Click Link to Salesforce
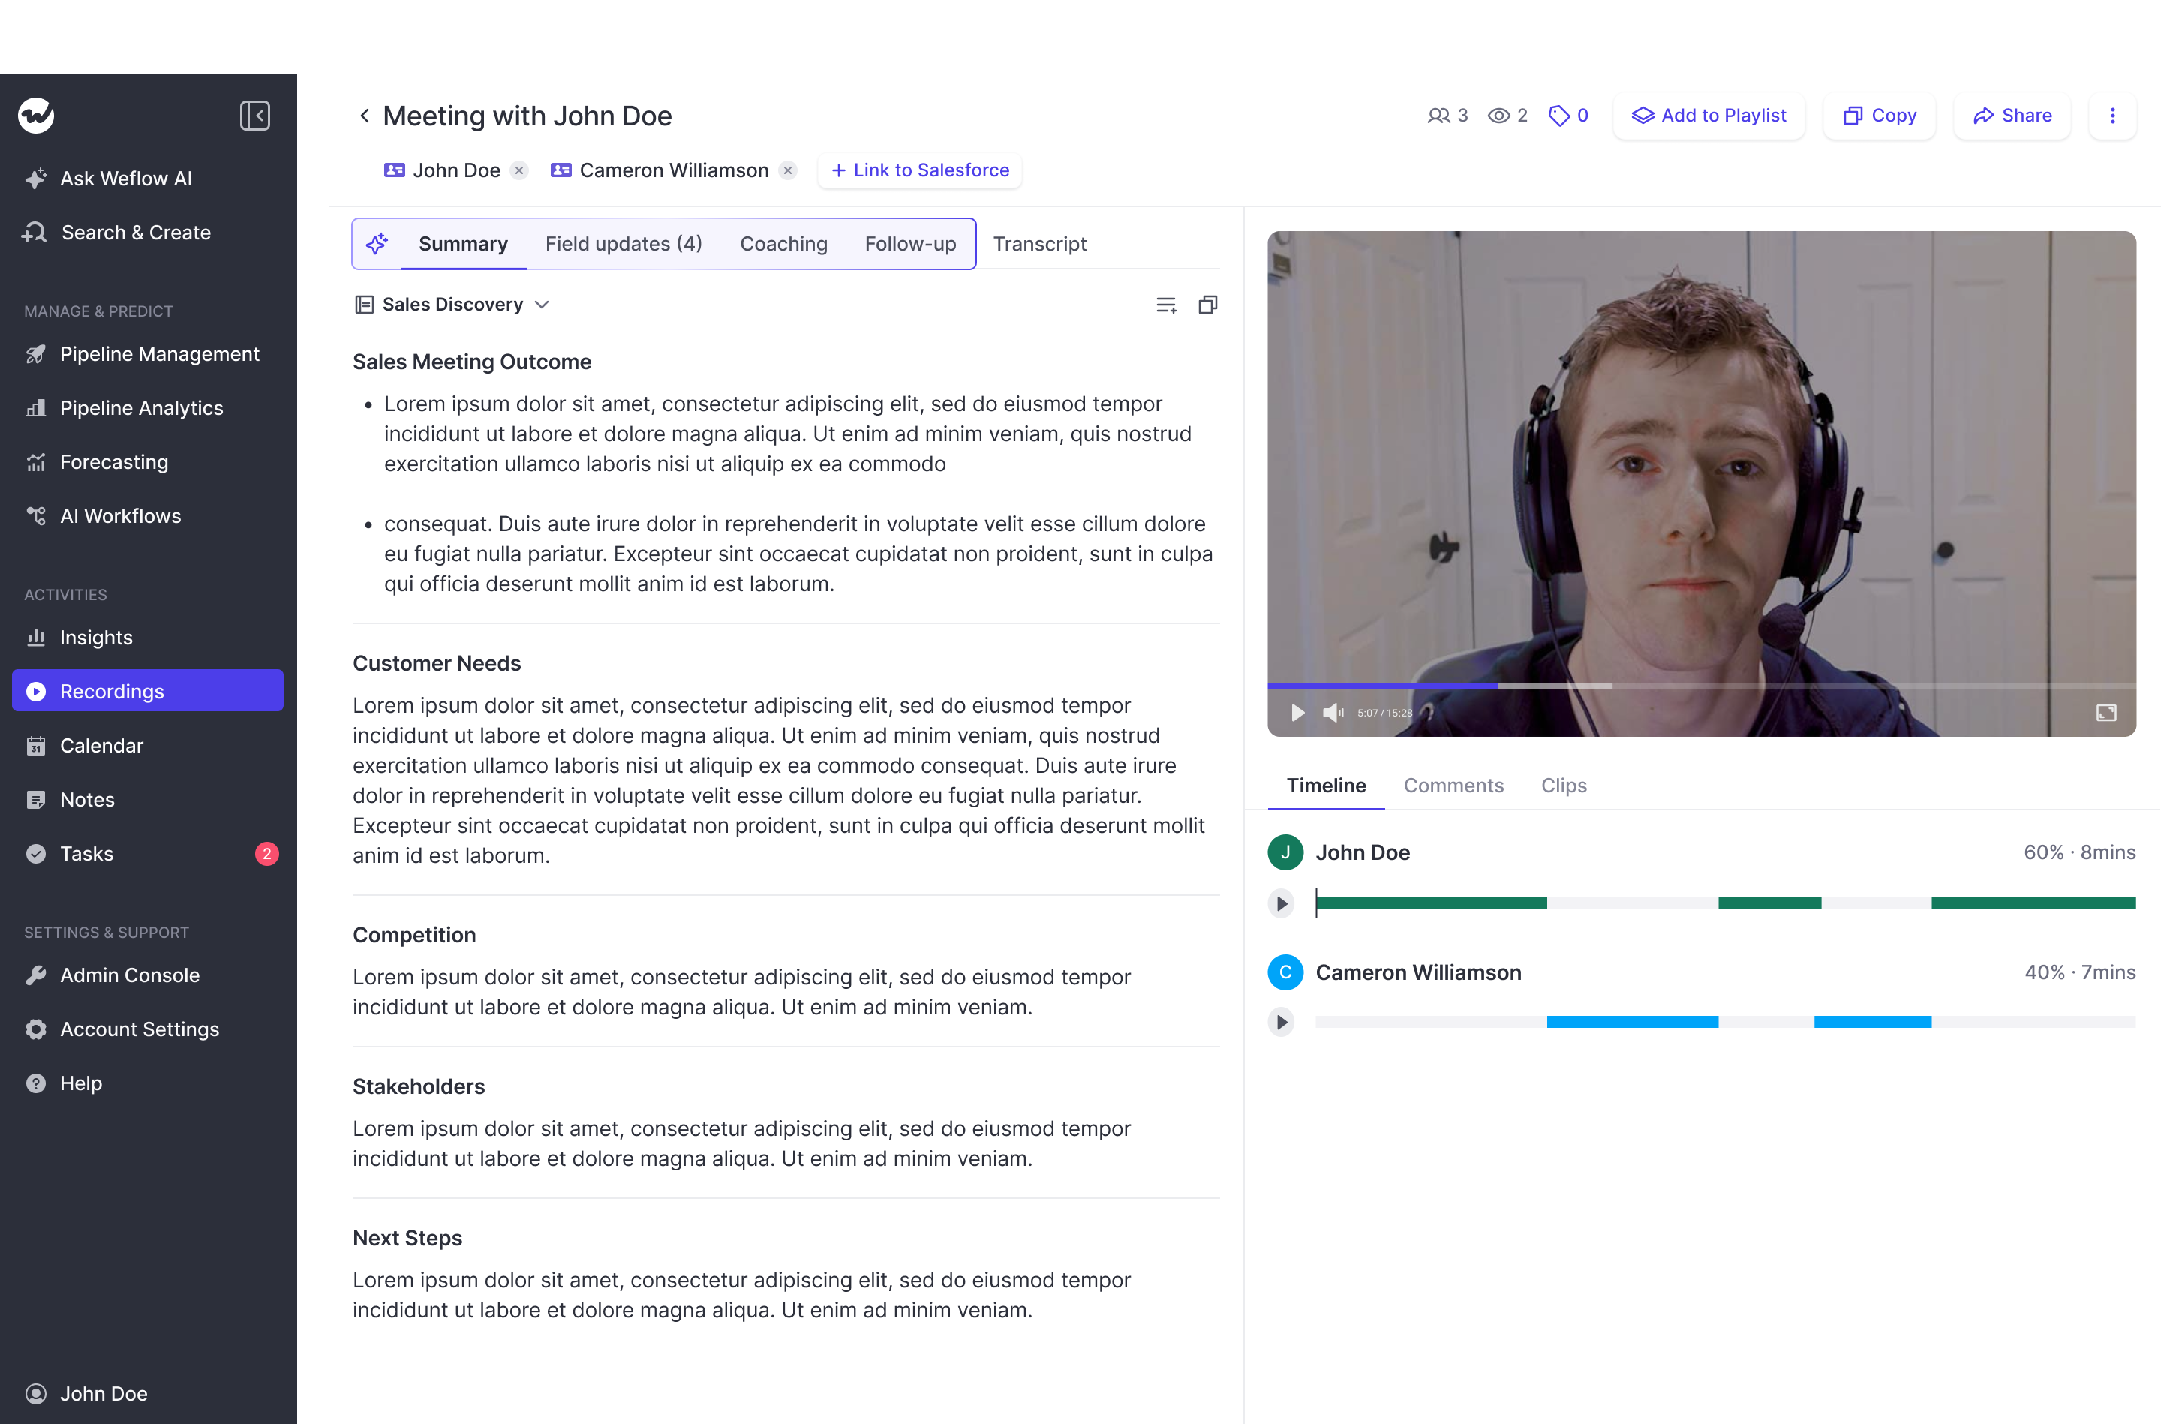Viewport: 2161px width, 1424px height. coord(920,171)
